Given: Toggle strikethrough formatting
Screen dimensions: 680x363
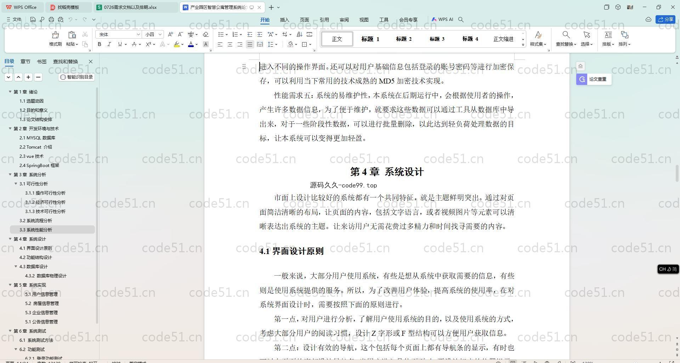Looking at the screenshot, I should click(x=134, y=44).
